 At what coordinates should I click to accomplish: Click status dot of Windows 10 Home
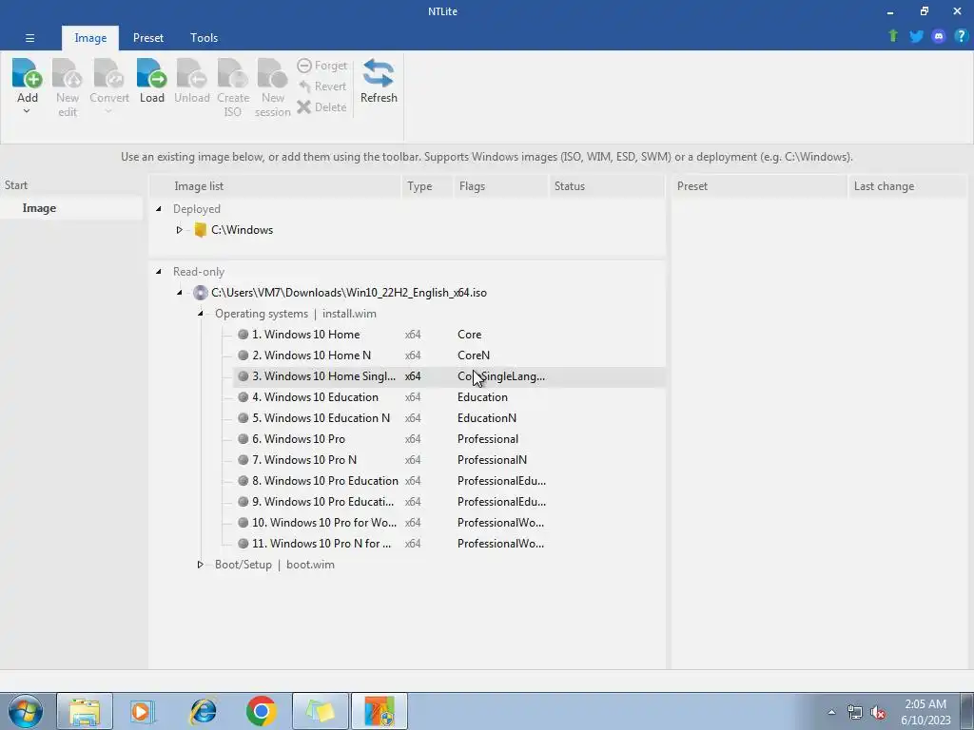tap(243, 334)
